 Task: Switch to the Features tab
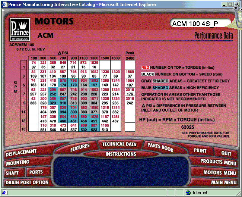pos(80,147)
